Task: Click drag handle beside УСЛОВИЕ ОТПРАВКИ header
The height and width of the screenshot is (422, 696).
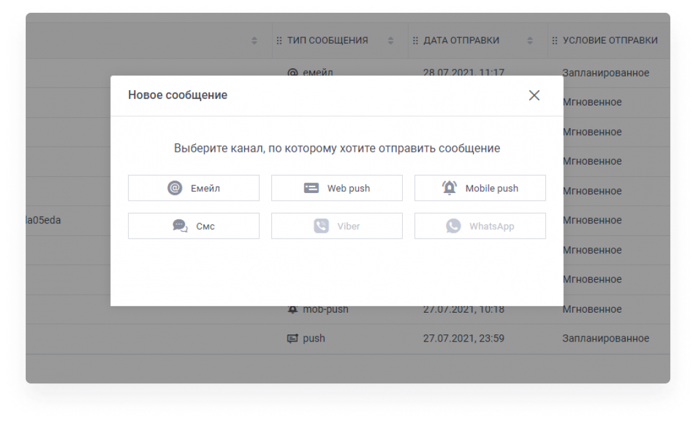Action: 555,41
